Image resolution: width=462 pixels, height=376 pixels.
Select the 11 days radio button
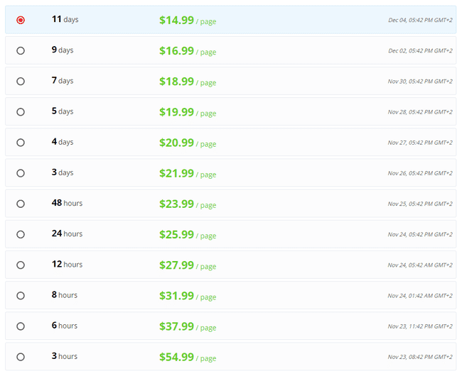point(21,20)
